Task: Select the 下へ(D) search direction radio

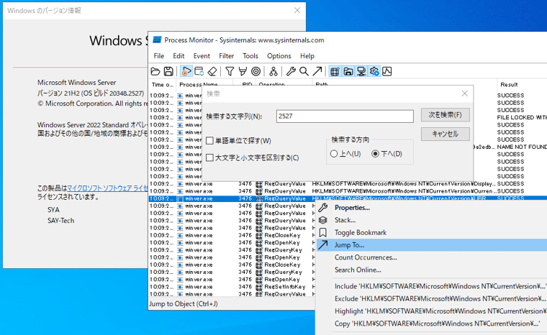Action: [375, 154]
